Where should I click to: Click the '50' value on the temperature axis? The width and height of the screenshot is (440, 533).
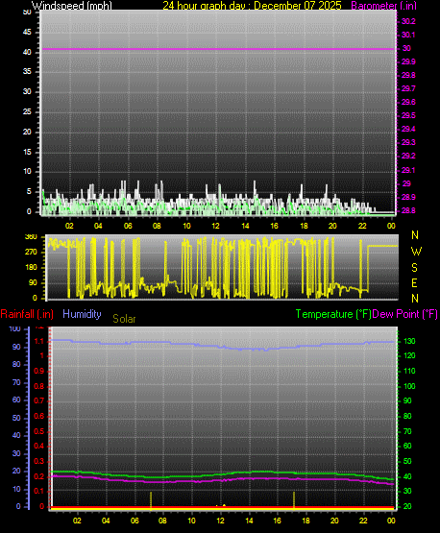(x=407, y=461)
